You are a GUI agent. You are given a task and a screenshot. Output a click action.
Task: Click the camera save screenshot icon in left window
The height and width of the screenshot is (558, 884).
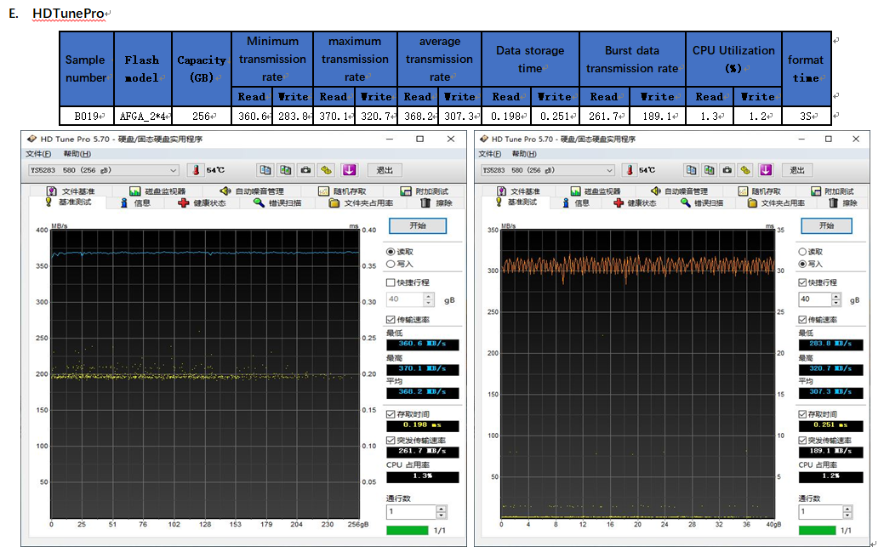click(305, 169)
